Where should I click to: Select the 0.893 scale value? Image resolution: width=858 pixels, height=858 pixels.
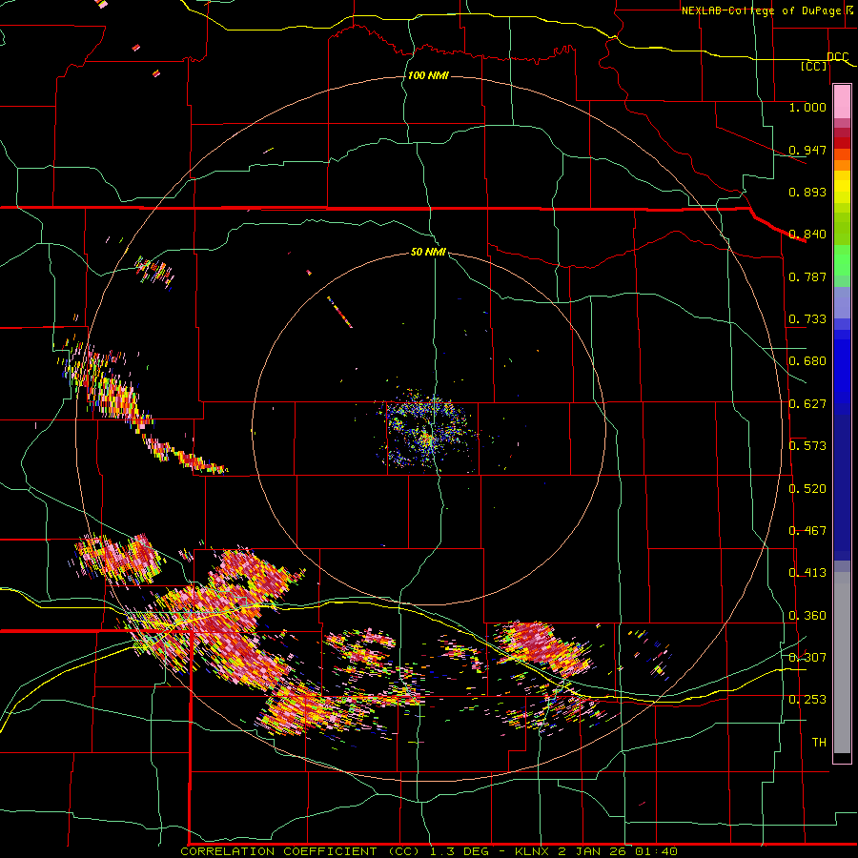pyautogui.click(x=807, y=192)
